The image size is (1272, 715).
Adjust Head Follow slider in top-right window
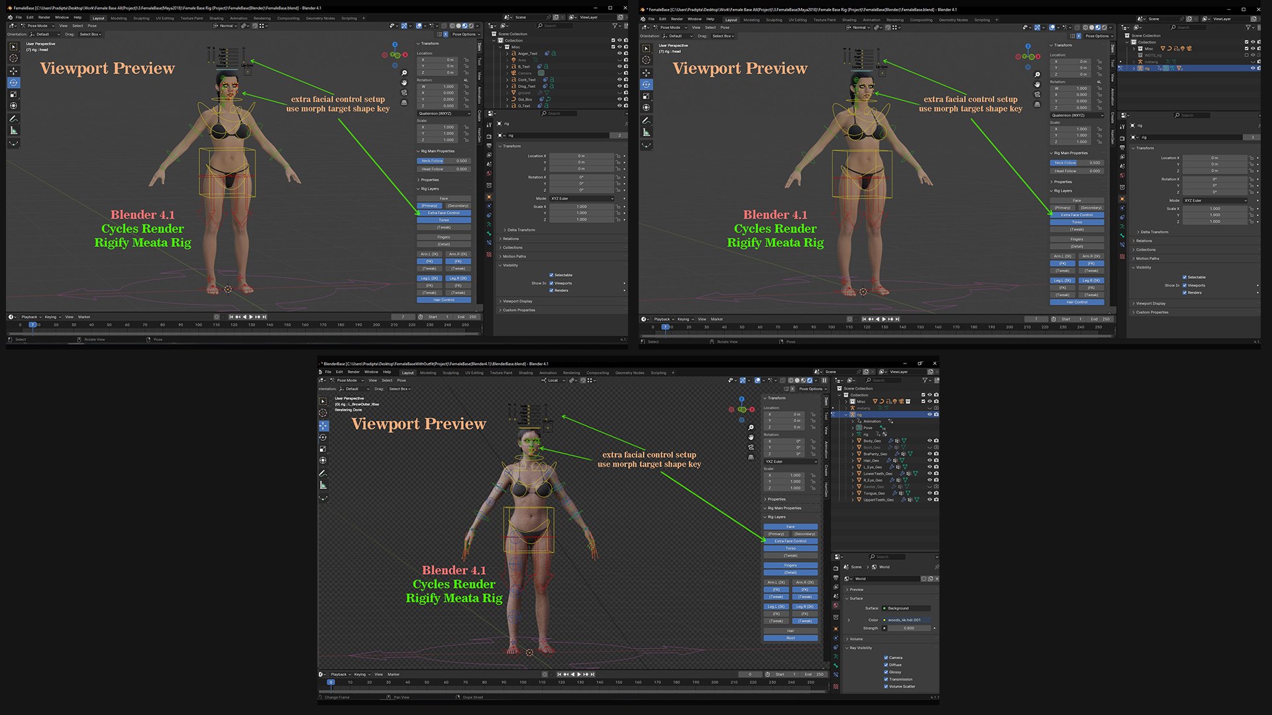(x=1077, y=171)
